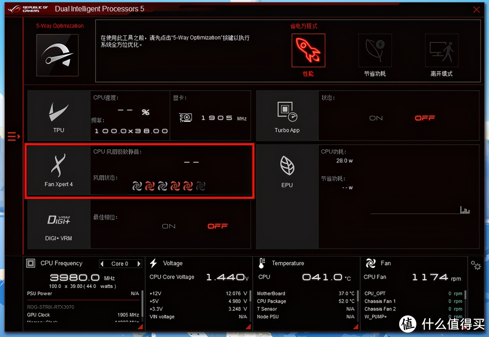Select the rocket performance mode icon
Screen dimensions: 489x337
click(x=308, y=50)
